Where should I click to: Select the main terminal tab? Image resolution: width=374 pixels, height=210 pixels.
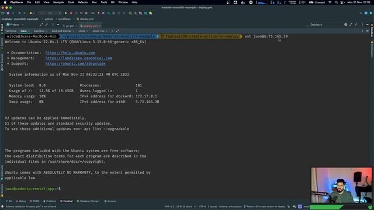coord(23,31)
